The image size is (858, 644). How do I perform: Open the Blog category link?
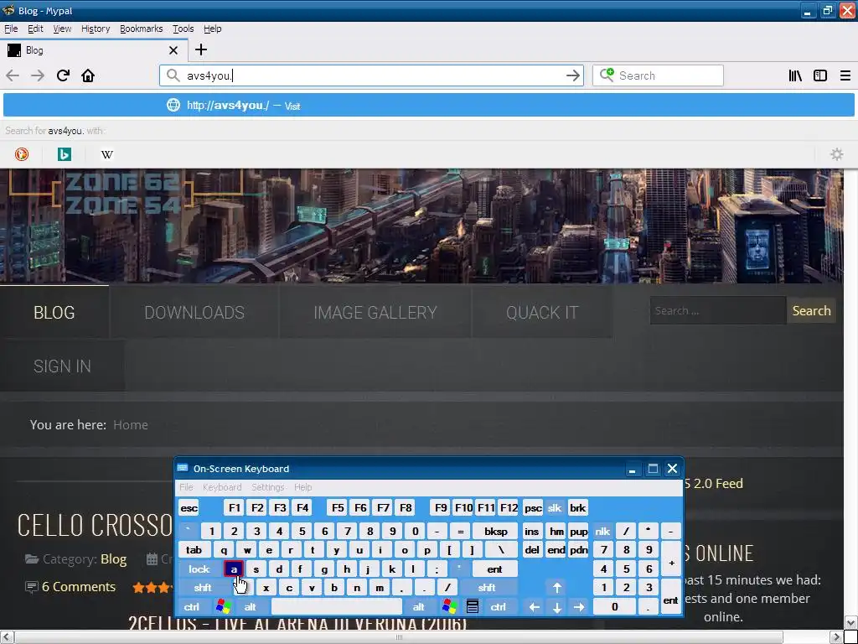point(113,559)
